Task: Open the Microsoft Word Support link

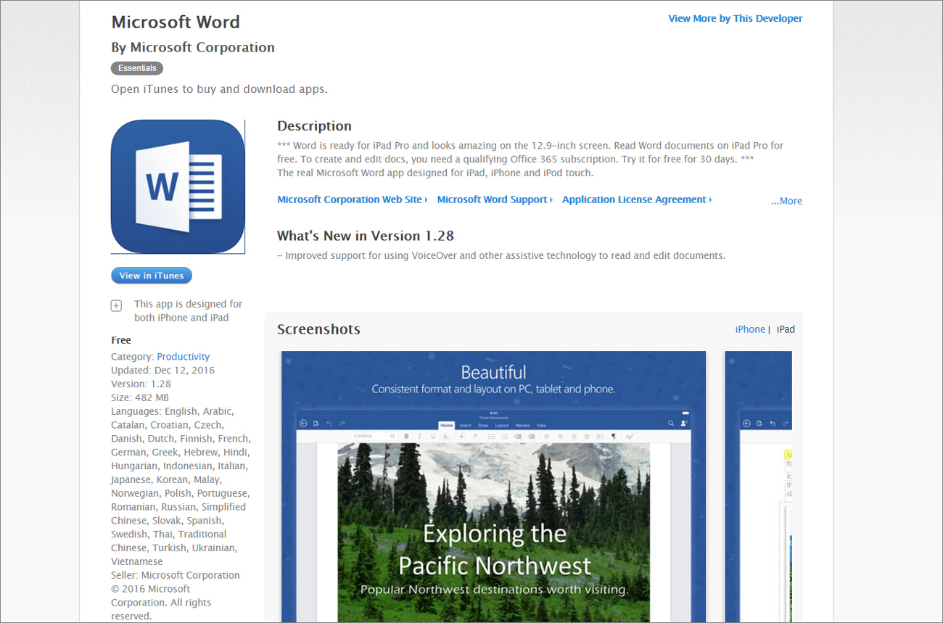Action: 494,199
